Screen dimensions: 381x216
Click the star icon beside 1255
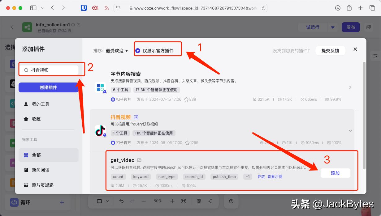tap(187, 143)
